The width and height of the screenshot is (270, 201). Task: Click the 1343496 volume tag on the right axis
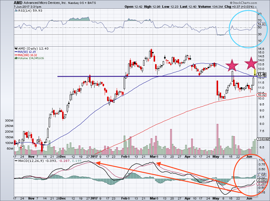click(263, 139)
